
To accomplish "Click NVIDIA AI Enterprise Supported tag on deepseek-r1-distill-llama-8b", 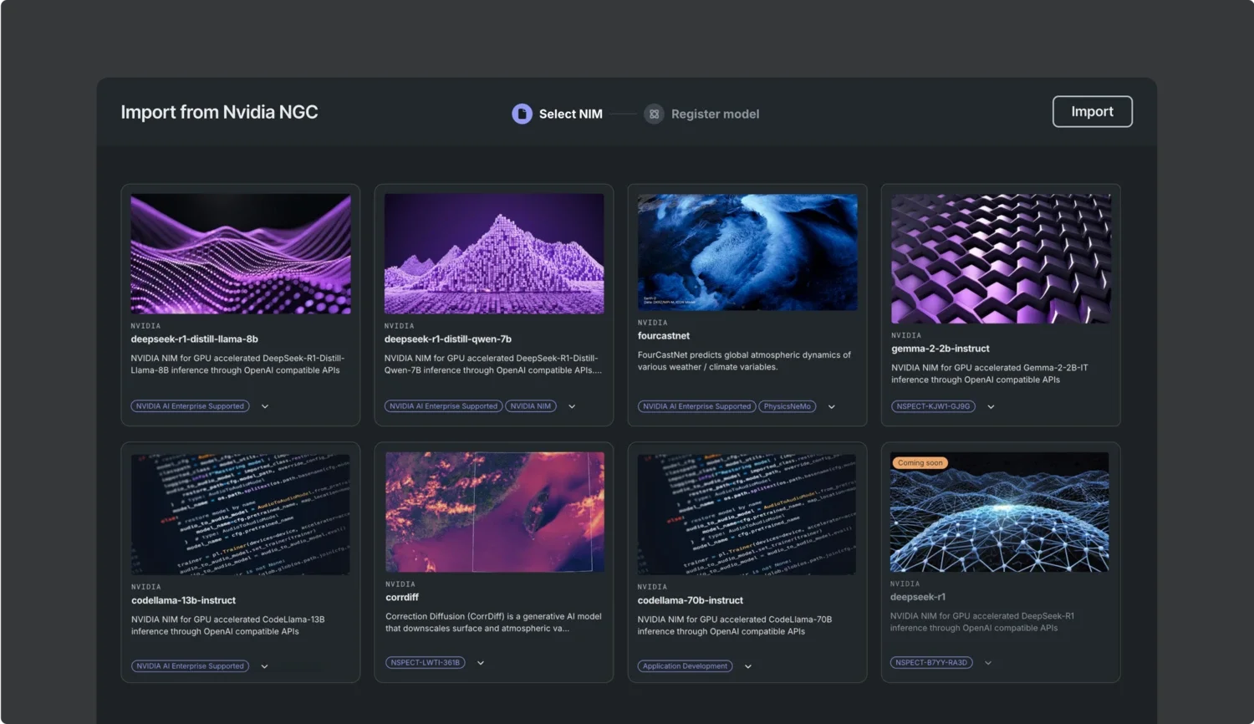I will tap(190, 406).
